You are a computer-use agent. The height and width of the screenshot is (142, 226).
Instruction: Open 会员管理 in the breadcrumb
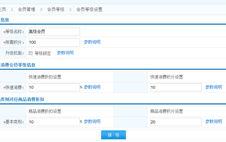tap(27, 10)
